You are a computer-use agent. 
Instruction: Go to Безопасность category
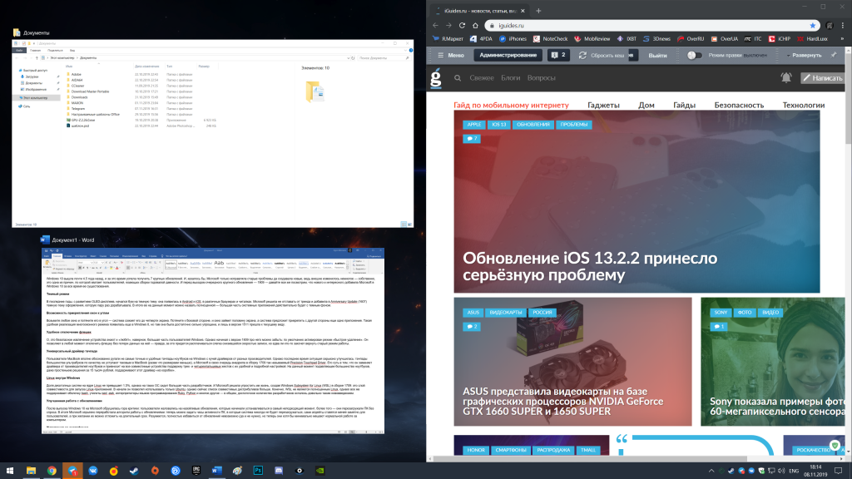click(x=739, y=106)
